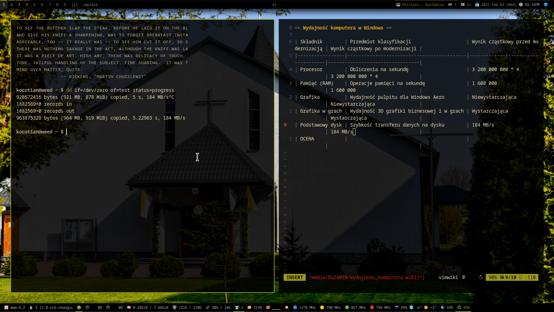Viewport: 554px width, 312px height.
Task: Click the gift updates icon
Action: (x=237, y=307)
